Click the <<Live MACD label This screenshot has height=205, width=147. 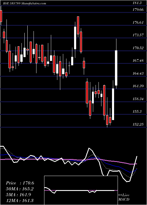pyautogui.click(x=124, y=197)
